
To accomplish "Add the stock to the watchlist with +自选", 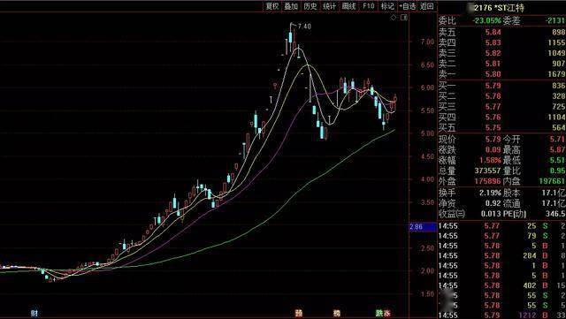I will tap(407, 6).
